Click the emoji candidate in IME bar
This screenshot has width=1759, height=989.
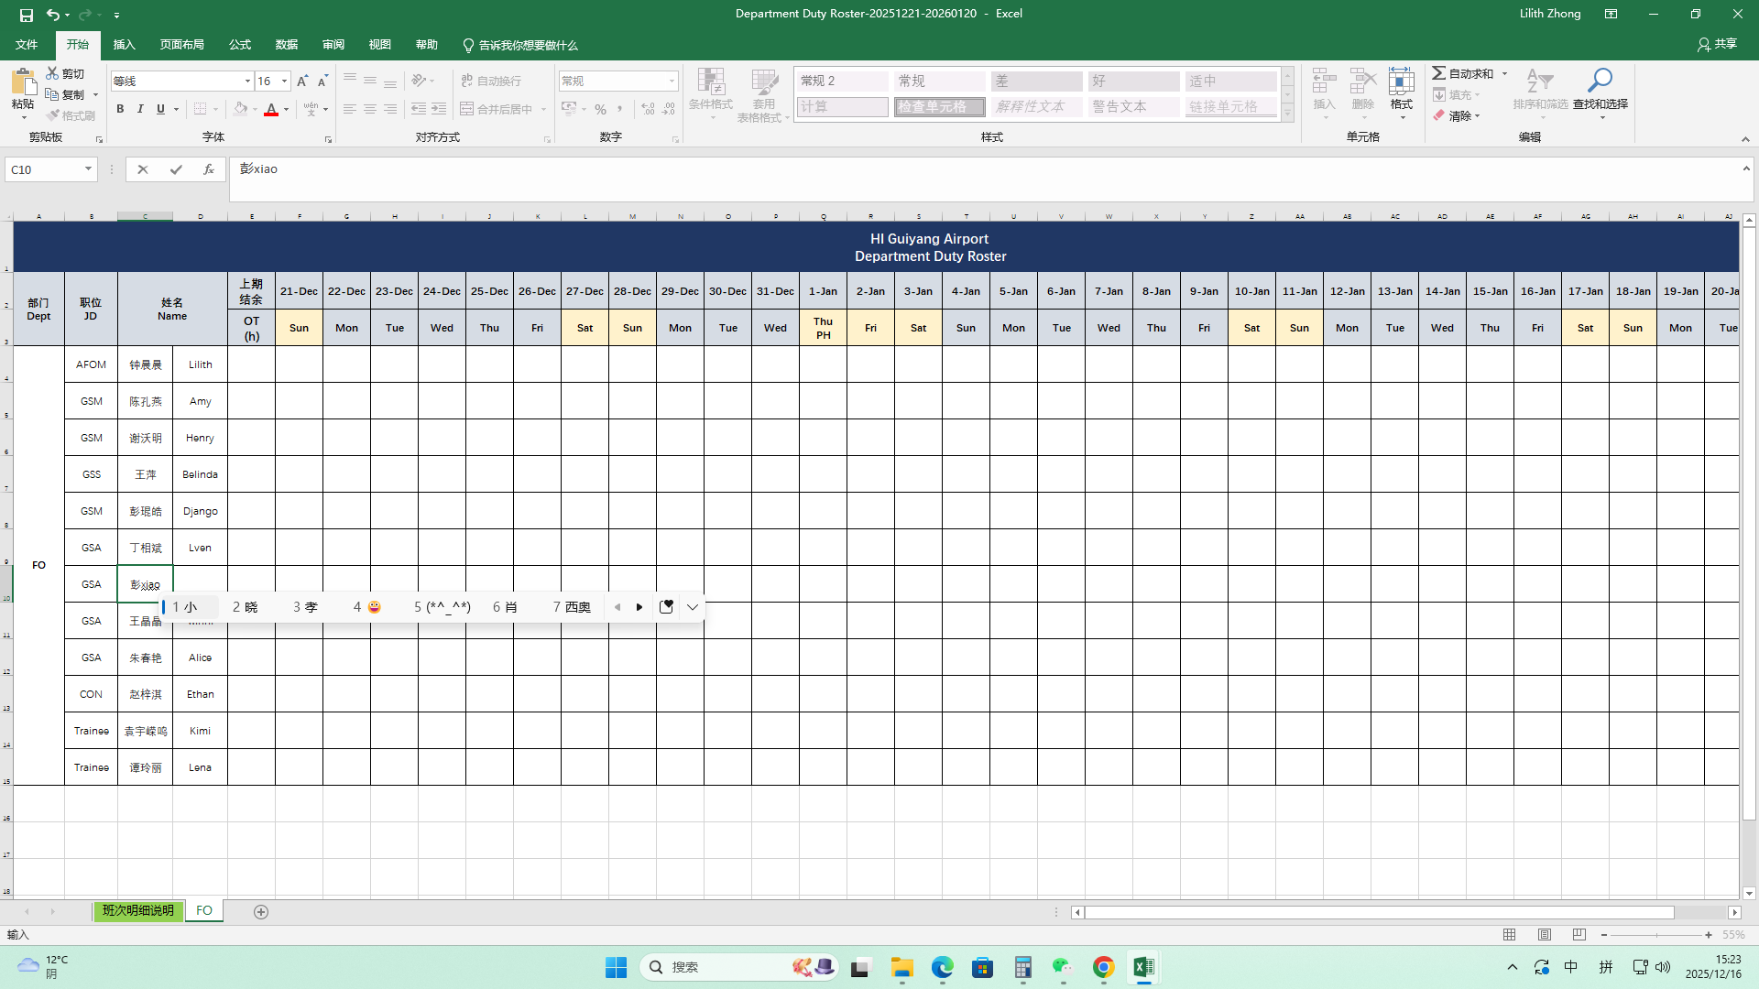(x=374, y=607)
